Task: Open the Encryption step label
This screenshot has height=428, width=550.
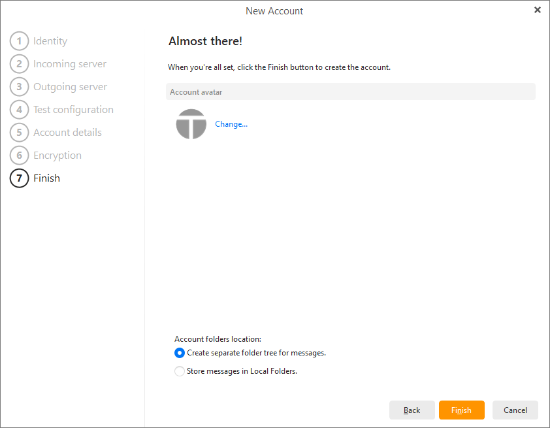Action: (57, 156)
